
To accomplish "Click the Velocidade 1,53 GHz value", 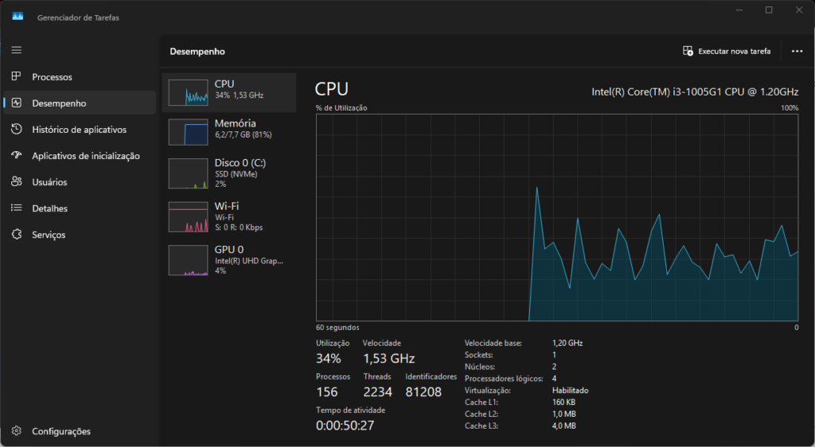I will pyautogui.click(x=388, y=358).
